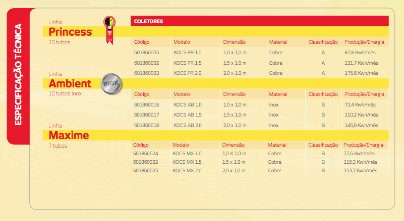Select the KOCS AB 2.0 model entry
404x221 pixels.
pyautogui.click(x=187, y=125)
